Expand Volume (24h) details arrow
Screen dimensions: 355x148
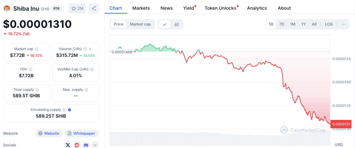(90, 49)
